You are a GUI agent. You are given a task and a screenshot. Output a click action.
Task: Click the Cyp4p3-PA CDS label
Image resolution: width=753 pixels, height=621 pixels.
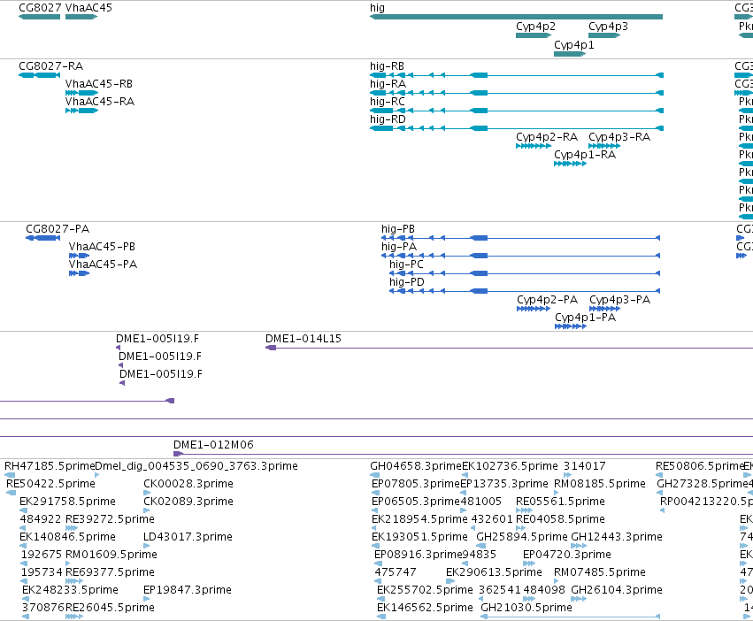[x=620, y=300]
